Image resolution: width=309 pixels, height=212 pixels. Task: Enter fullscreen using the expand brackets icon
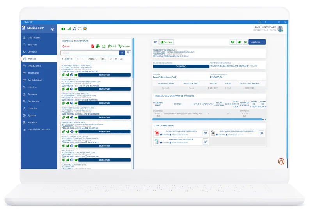point(80,29)
